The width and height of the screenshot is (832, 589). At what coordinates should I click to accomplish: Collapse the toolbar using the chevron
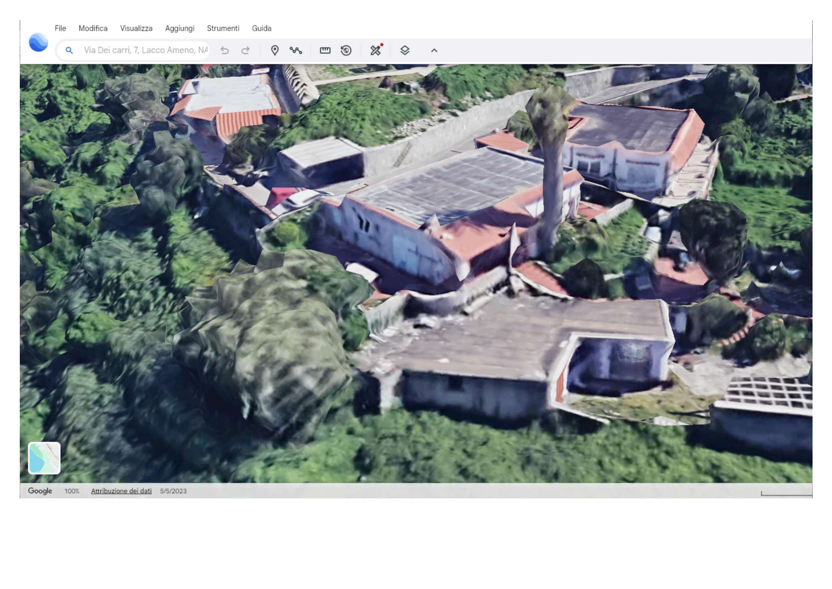(434, 50)
